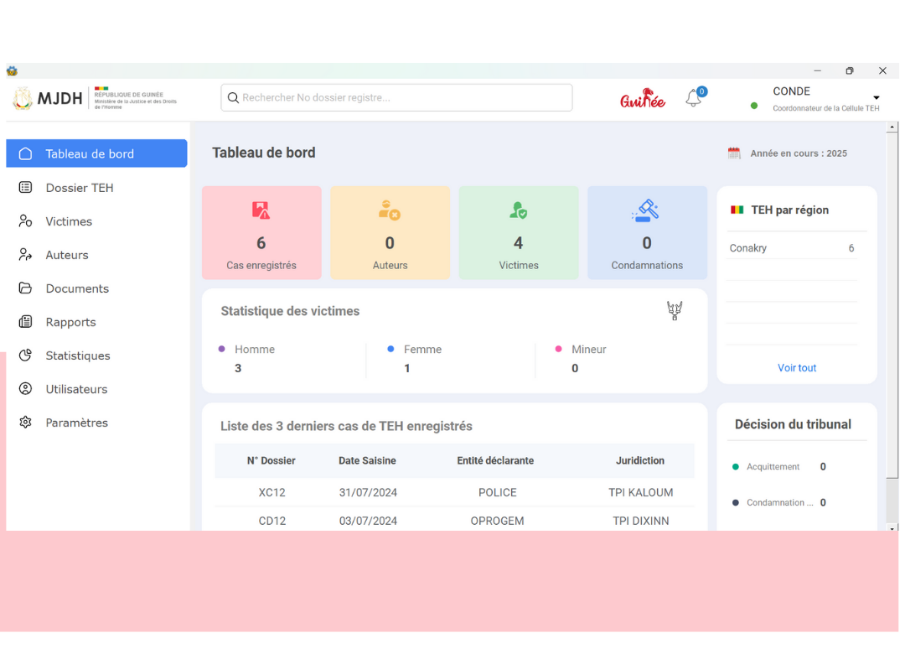The height and width of the screenshot is (659, 905).
Task: Click the Auteurs card icon
Action: pos(389,210)
